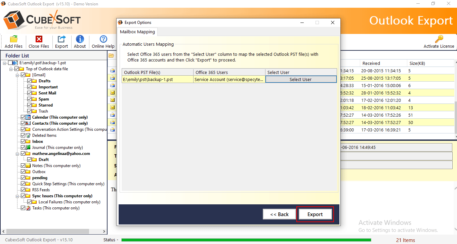Toggle the Sent Mail checkbox
457x244 pixels.
pyautogui.click(x=29, y=93)
